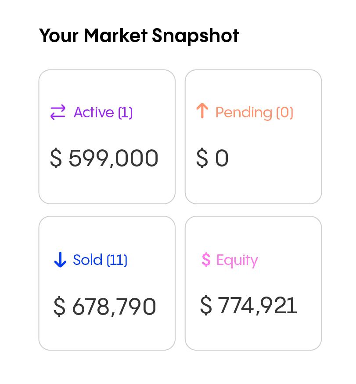Click the blue down arrow Sold icon
Screen dimensions: 356x384
click(60, 260)
